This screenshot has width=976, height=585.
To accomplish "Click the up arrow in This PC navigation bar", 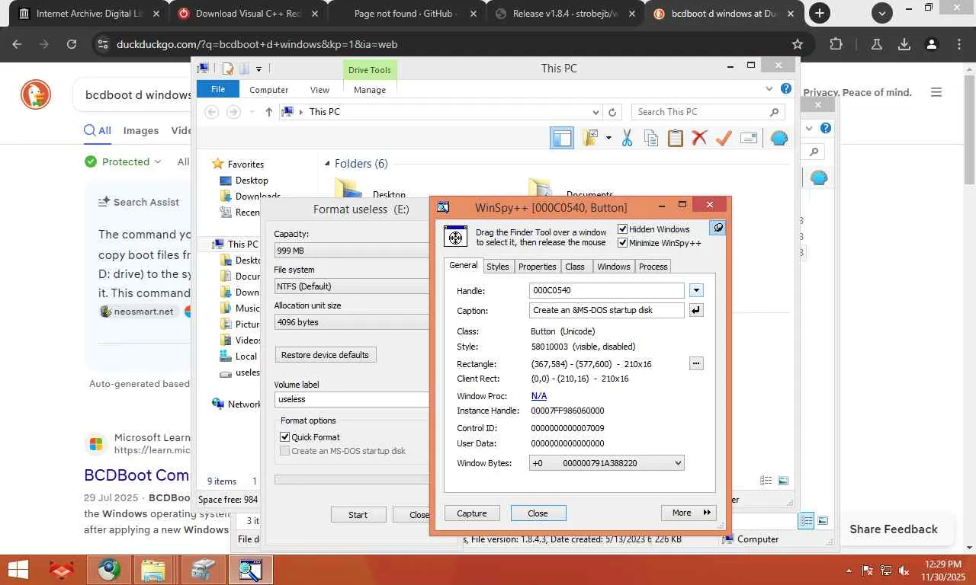I will [x=268, y=112].
